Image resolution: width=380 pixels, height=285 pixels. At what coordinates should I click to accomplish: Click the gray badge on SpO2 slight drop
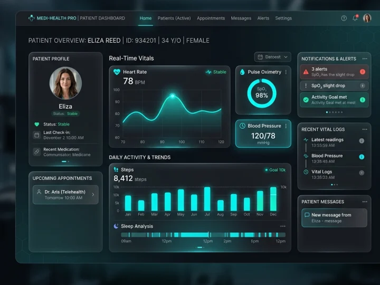click(x=363, y=85)
